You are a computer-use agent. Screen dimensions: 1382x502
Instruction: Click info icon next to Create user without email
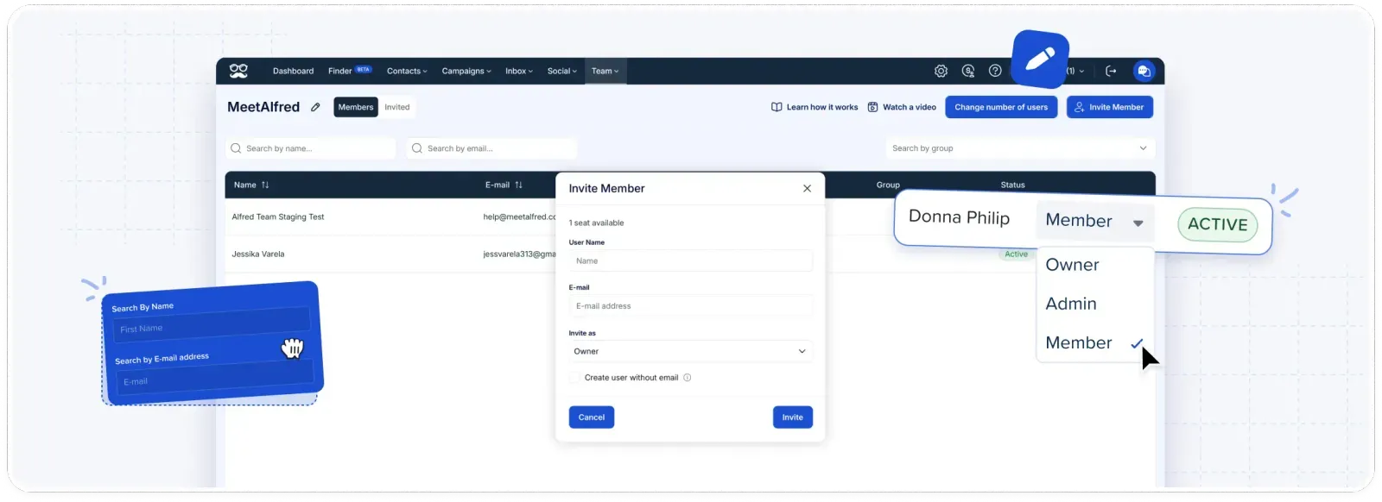[688, 378]
